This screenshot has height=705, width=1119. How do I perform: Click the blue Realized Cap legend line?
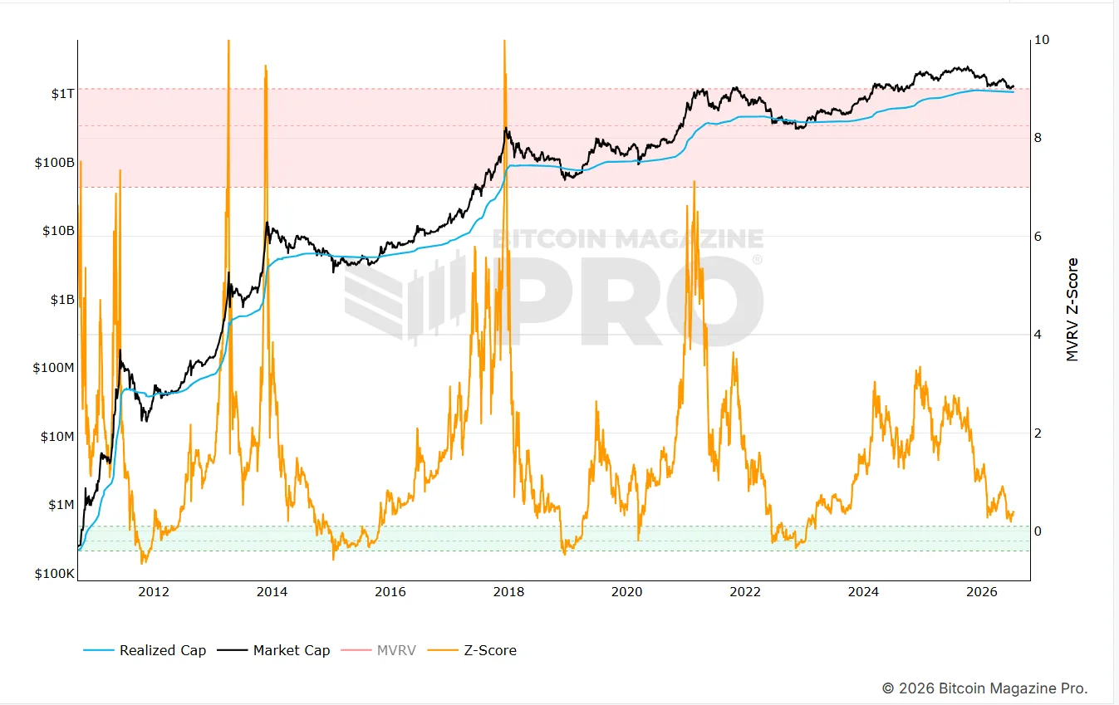click(97, 650)
